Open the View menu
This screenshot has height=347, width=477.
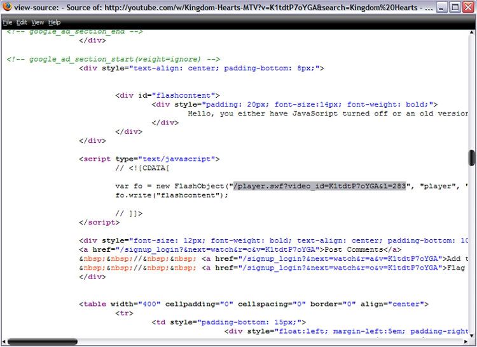[38, 22]
